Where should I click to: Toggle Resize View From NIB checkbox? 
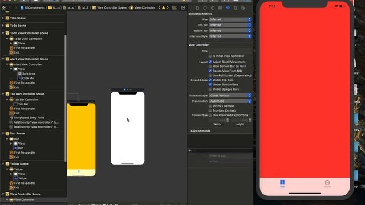pos(210,71)
